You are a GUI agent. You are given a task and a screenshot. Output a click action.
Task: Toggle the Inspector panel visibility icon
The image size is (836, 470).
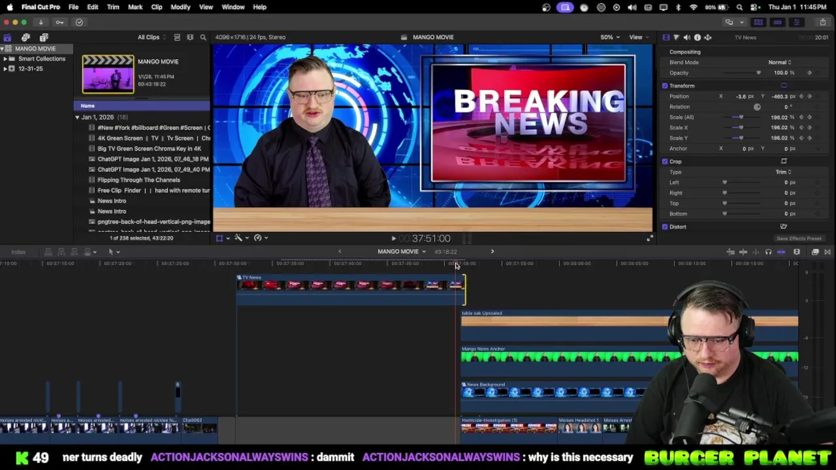coord(796,22)
